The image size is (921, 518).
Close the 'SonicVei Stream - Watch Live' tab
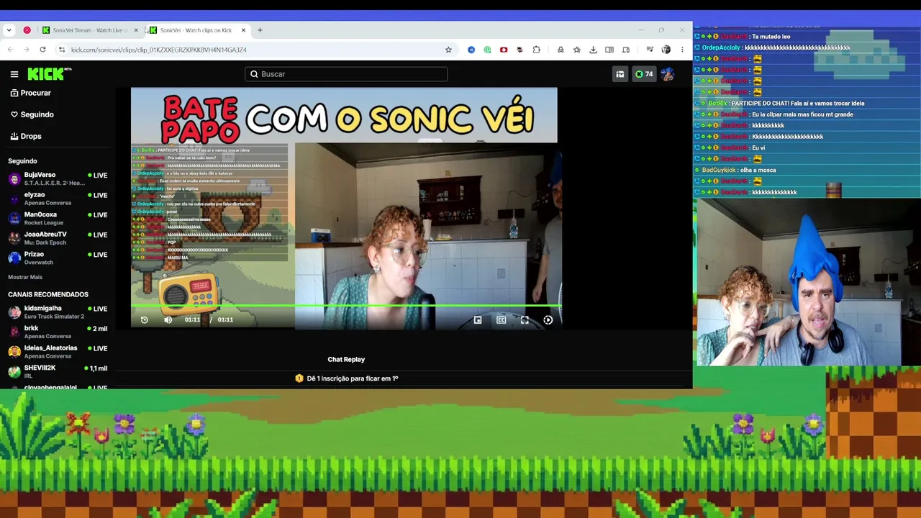point(136,30)
